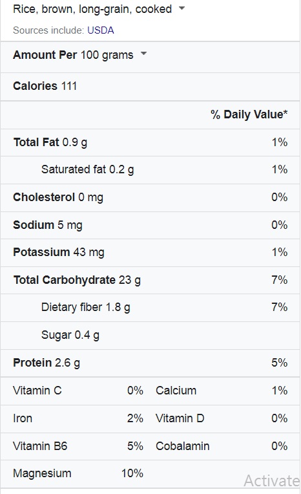
Task: Select the Protein 2.6 g row
Action: 150,363
